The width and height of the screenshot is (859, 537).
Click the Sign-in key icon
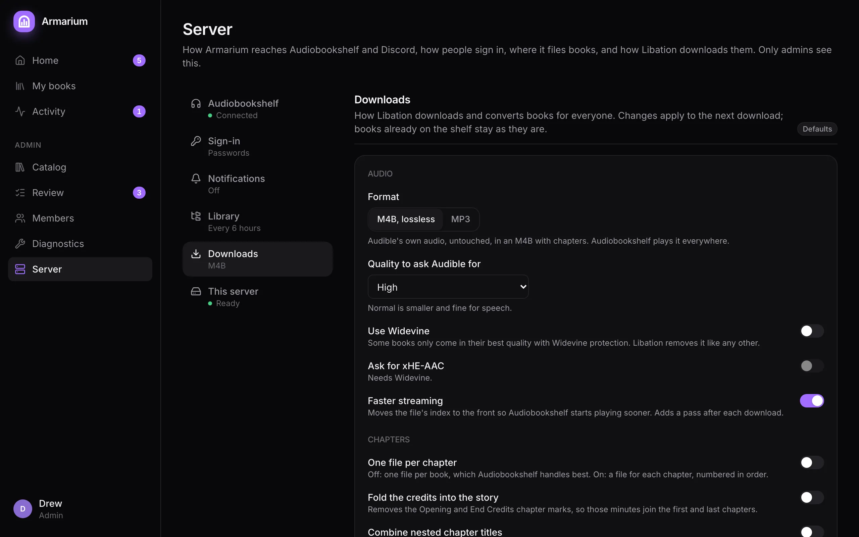point(196,141)
